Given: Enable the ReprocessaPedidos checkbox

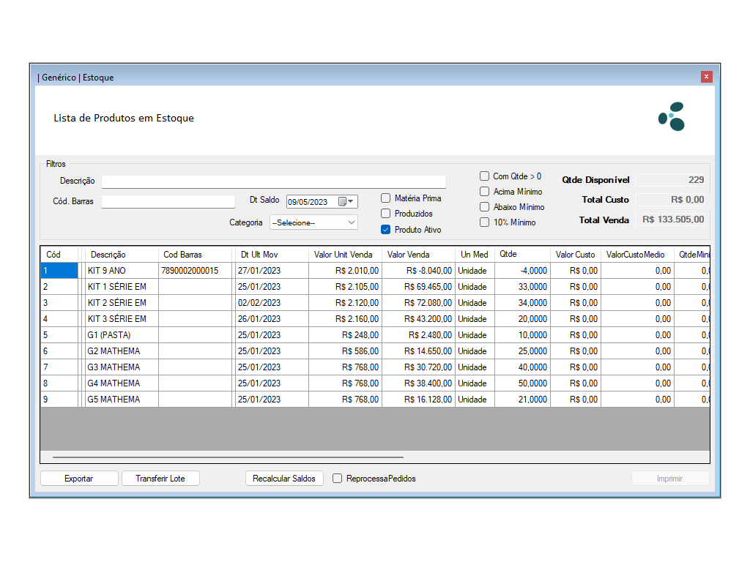Looking at the screenshot, I should click(x=338, y=479).
